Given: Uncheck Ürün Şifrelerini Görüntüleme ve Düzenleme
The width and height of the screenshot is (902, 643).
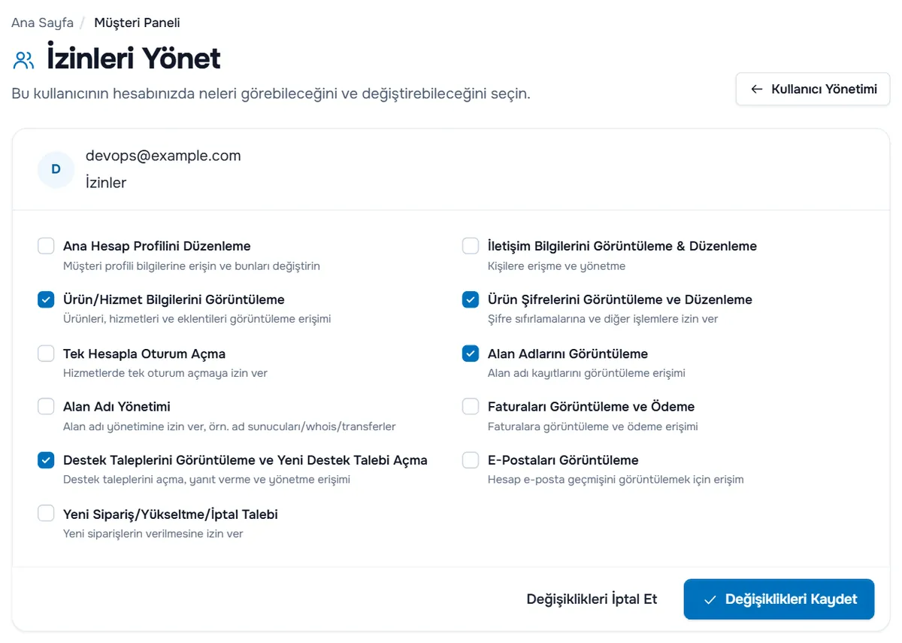Looking at the screenshot, I should click(x=471, y=299).
